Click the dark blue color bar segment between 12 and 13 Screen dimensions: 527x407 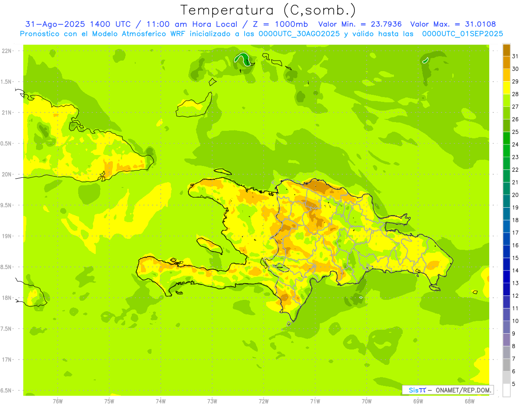click(x=506, y=290)
